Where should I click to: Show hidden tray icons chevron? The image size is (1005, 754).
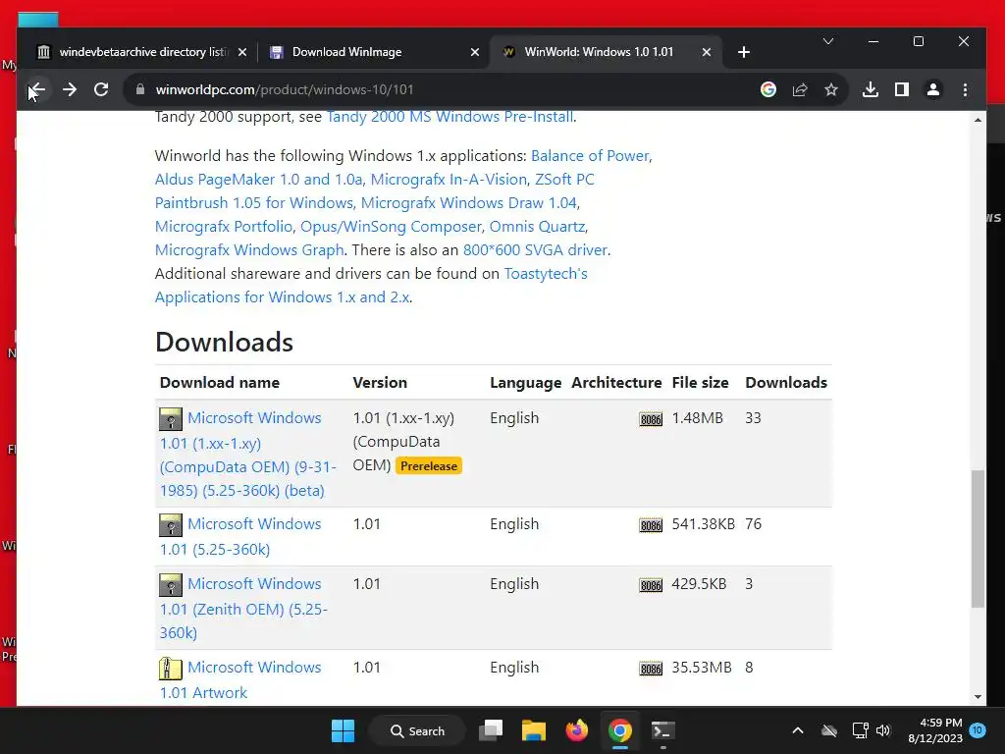(x=797, y=730)
